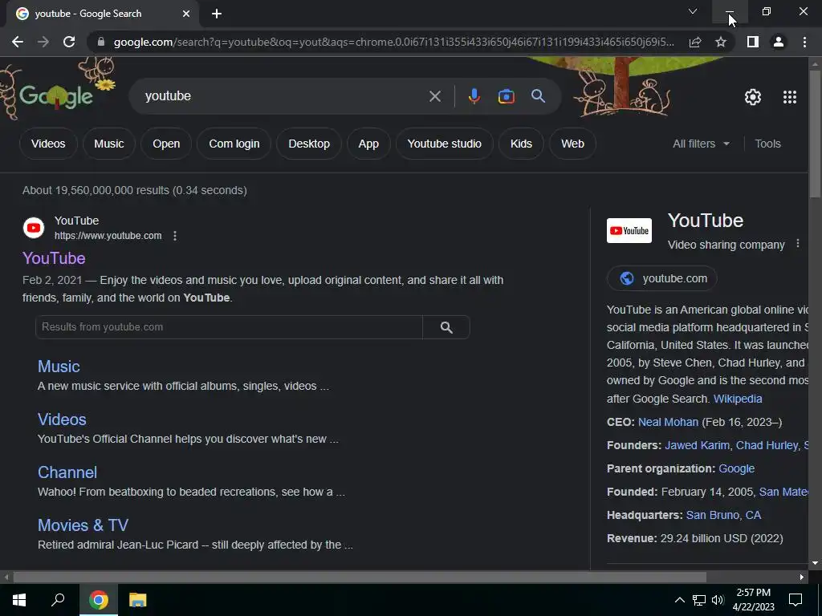The image size is (822, 616).
Task: Click the horizontal scrollbar
Action: [x=360, y=577]
